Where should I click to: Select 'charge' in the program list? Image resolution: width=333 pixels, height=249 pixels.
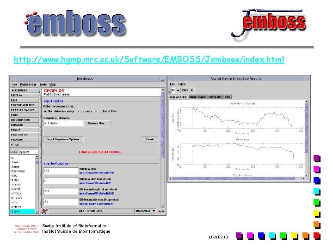(x=15, y=166)
